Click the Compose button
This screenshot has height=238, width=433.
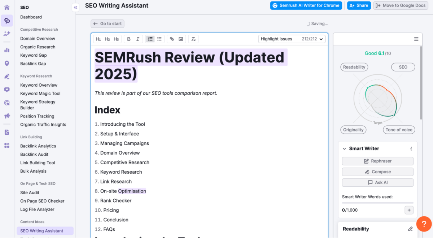377,172
